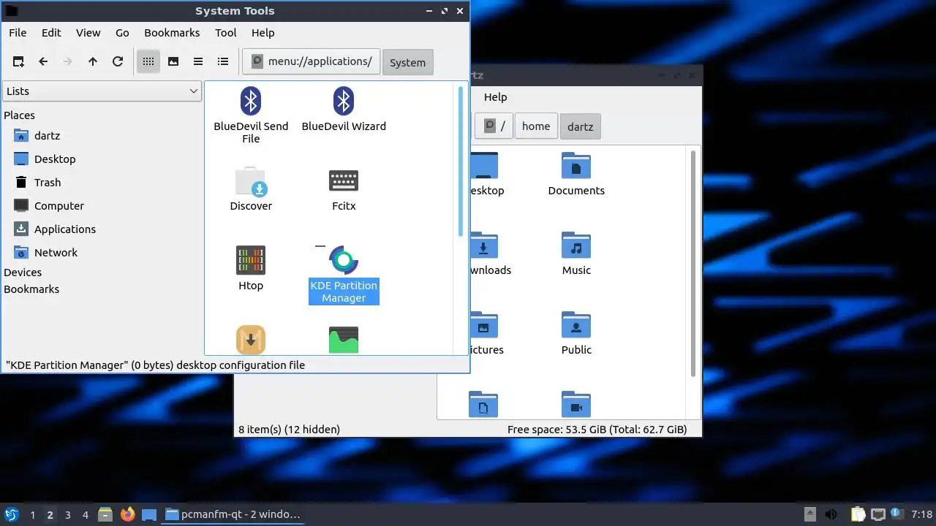The image size is (936, 526).
Task: Click the System path button
Action: tap(407, 62)
